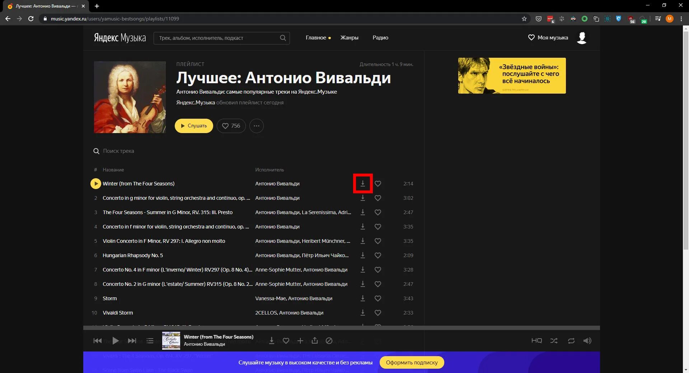Open the Chrome profile avatar M

tap(670, 19)
